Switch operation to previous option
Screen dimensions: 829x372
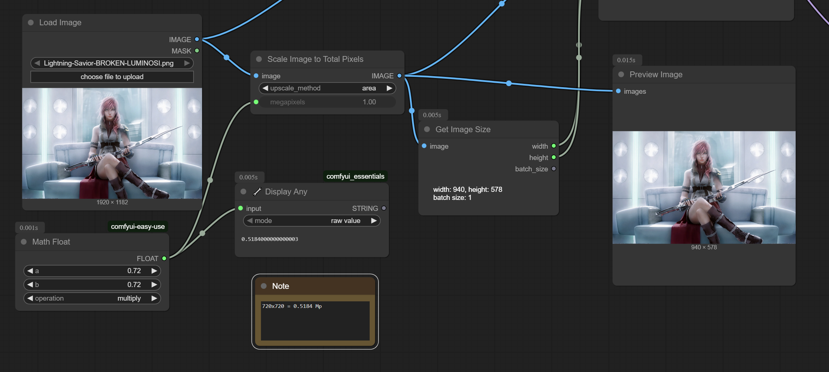click(30, 298)
